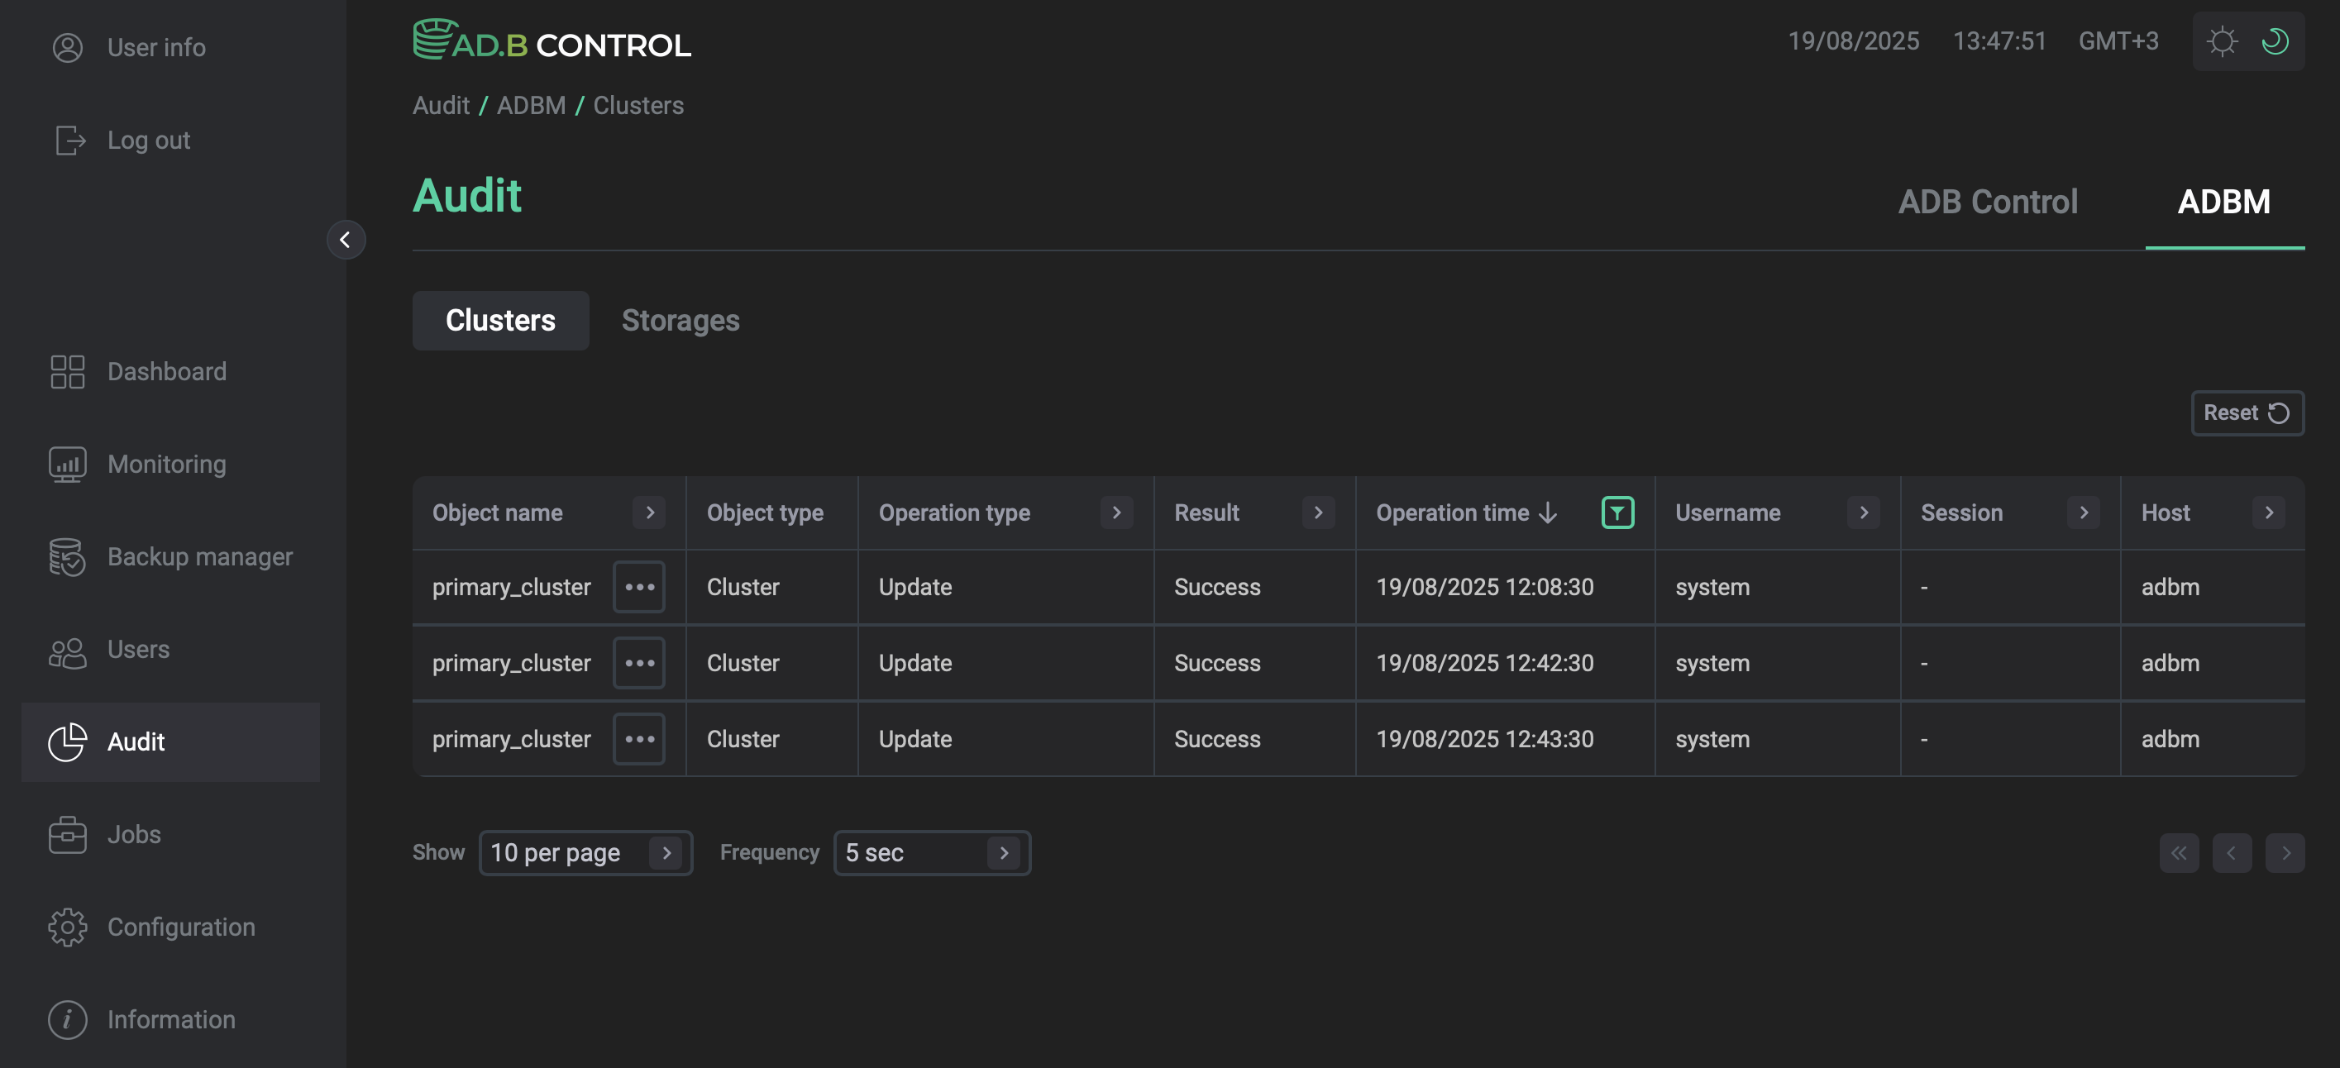Click the Information icon in sidebar
The width and height of the screenshot is (2340, 1068).
pos(67,1020)
